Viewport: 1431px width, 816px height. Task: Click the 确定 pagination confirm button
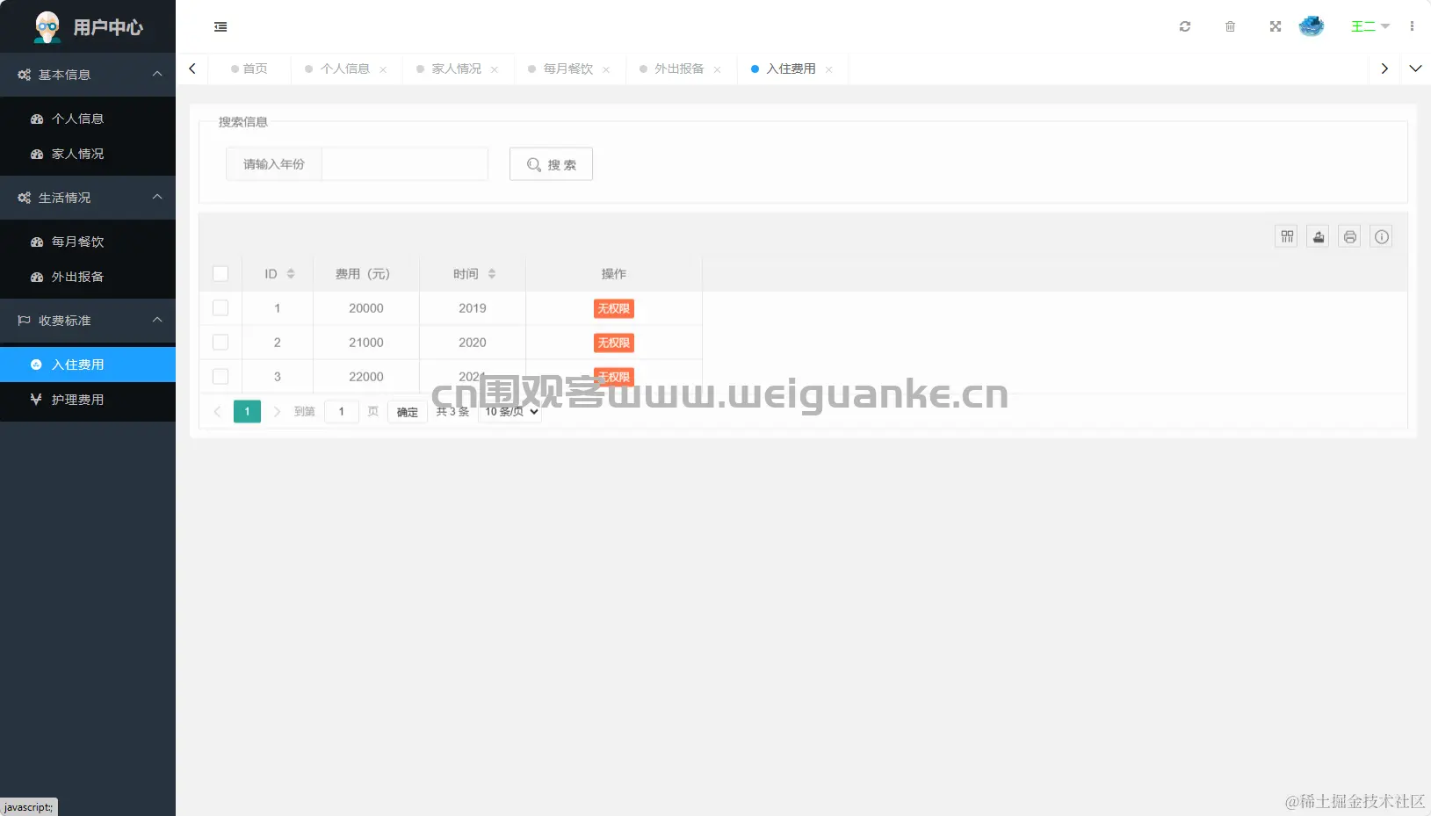(x=408, y=412)
